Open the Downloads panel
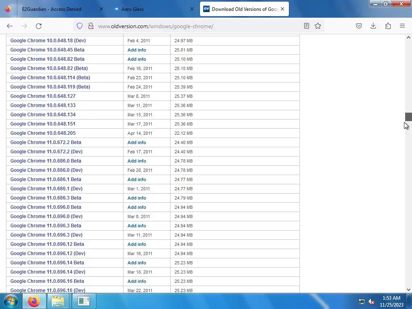This screenshot has width=412, height=309. pyautogui.click(x=373, y=26)
